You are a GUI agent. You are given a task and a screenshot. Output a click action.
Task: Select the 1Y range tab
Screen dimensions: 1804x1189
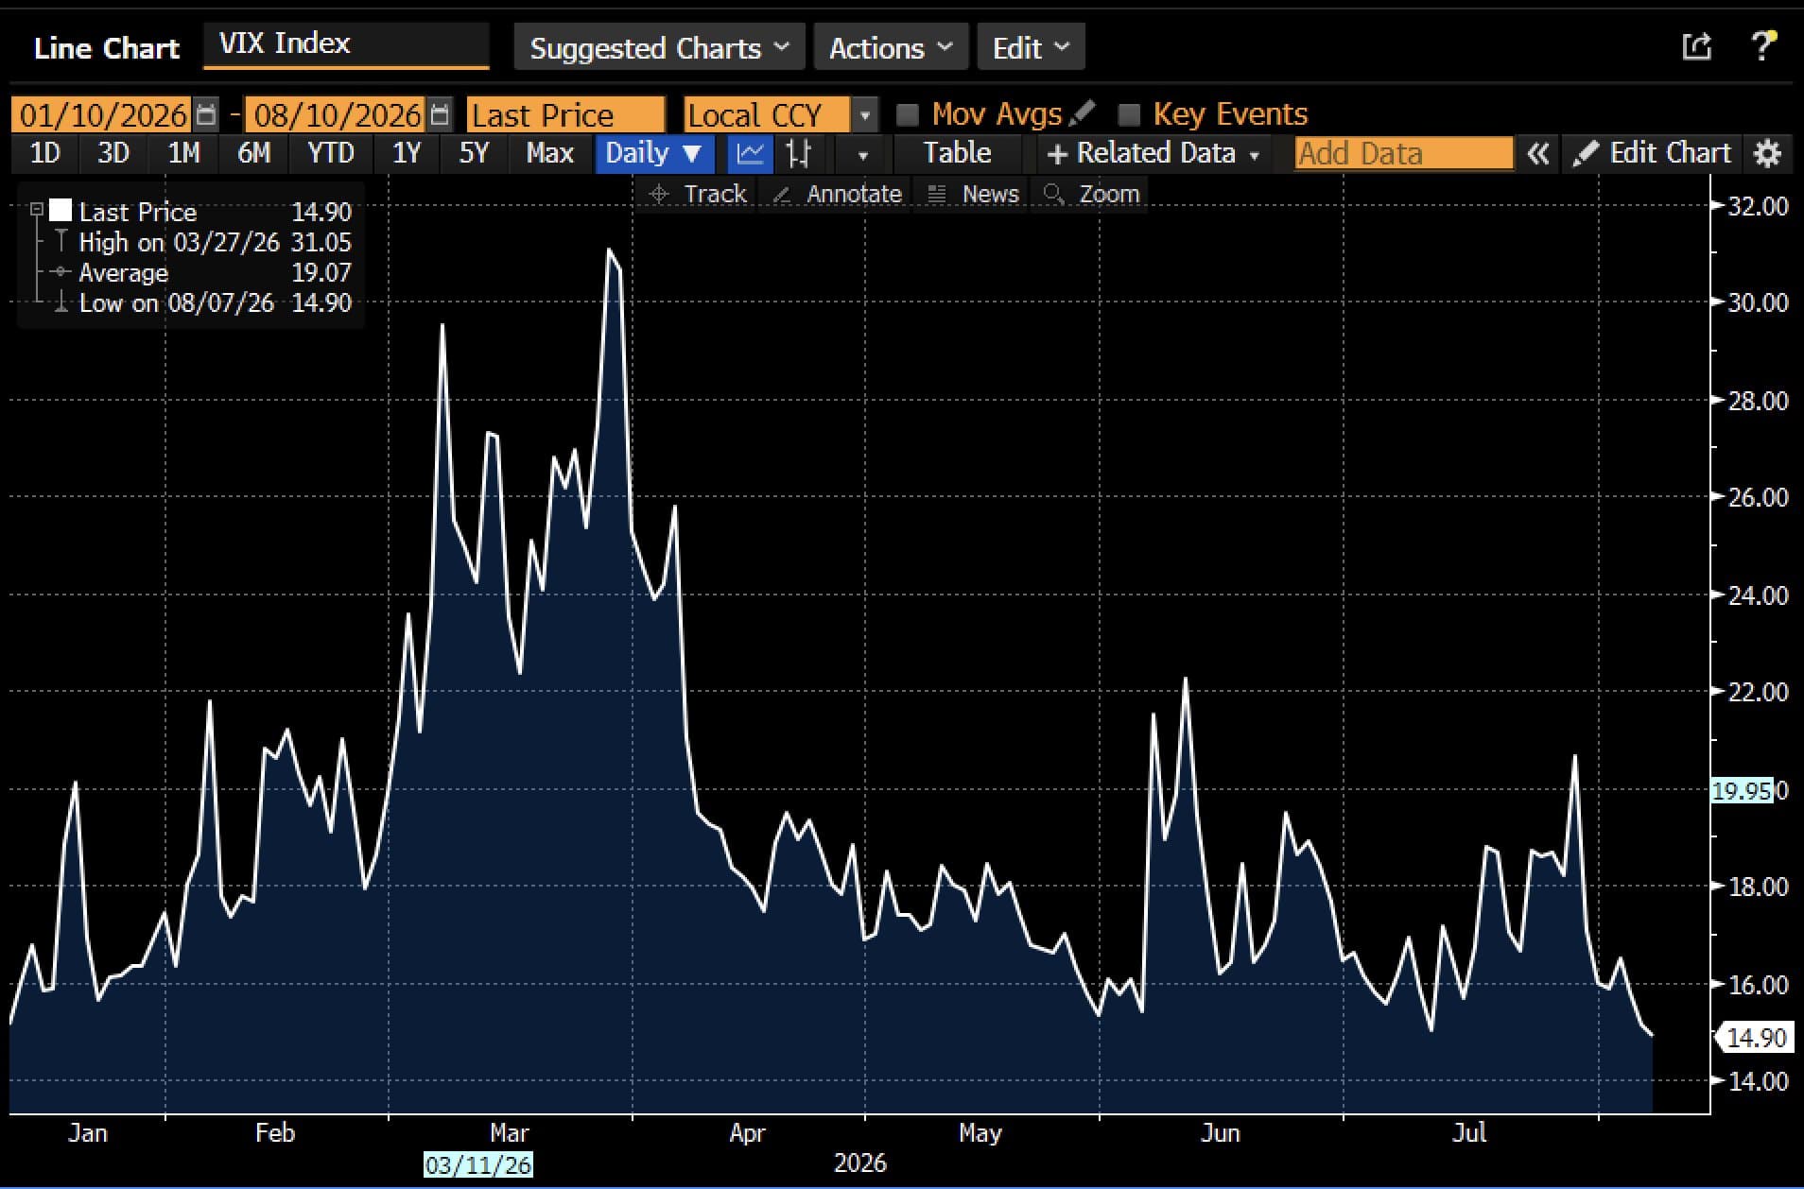click(406, 153)
